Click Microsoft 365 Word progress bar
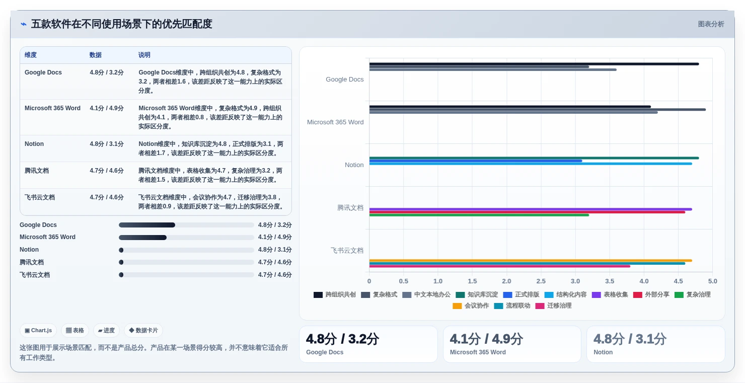Screen dimensions: 745x383 pos(186,238)
